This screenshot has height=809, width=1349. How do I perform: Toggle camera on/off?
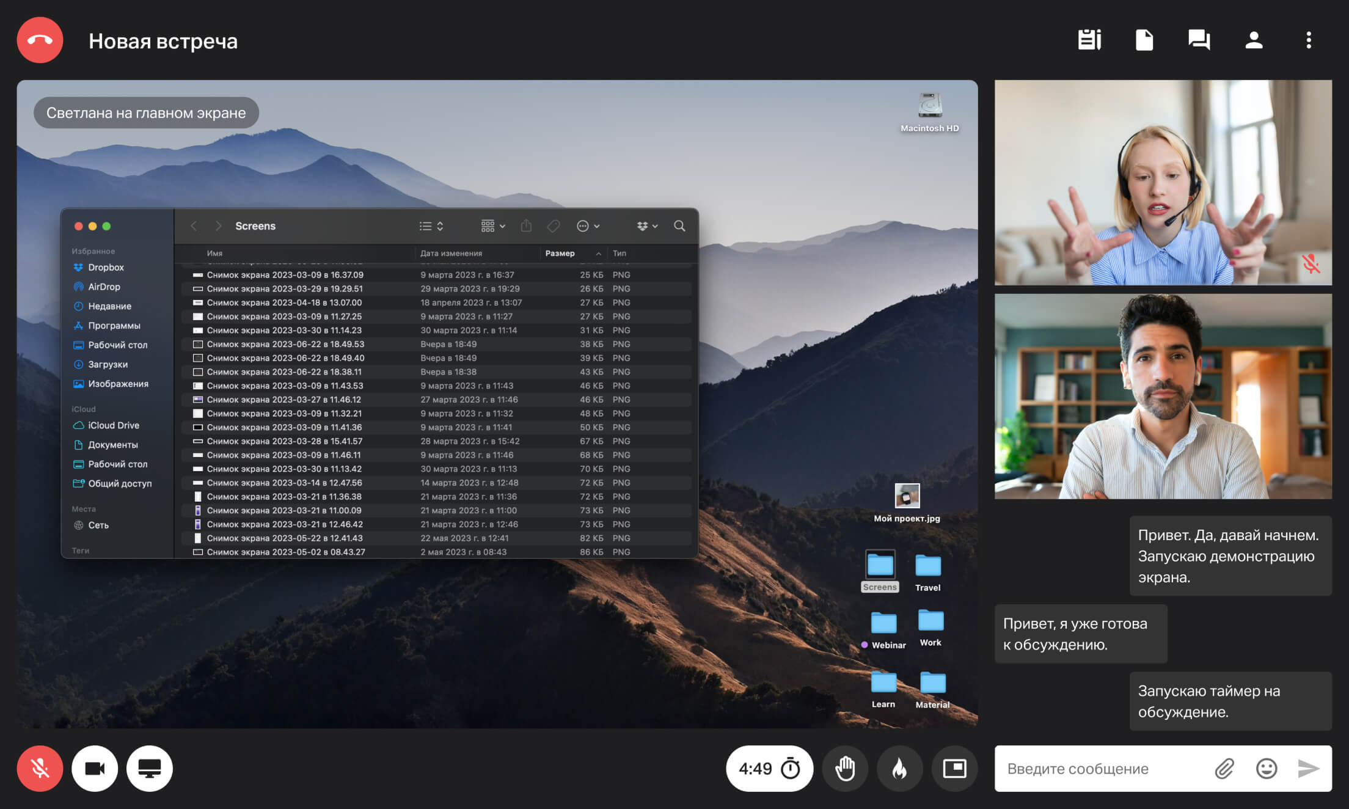[97, 769]
